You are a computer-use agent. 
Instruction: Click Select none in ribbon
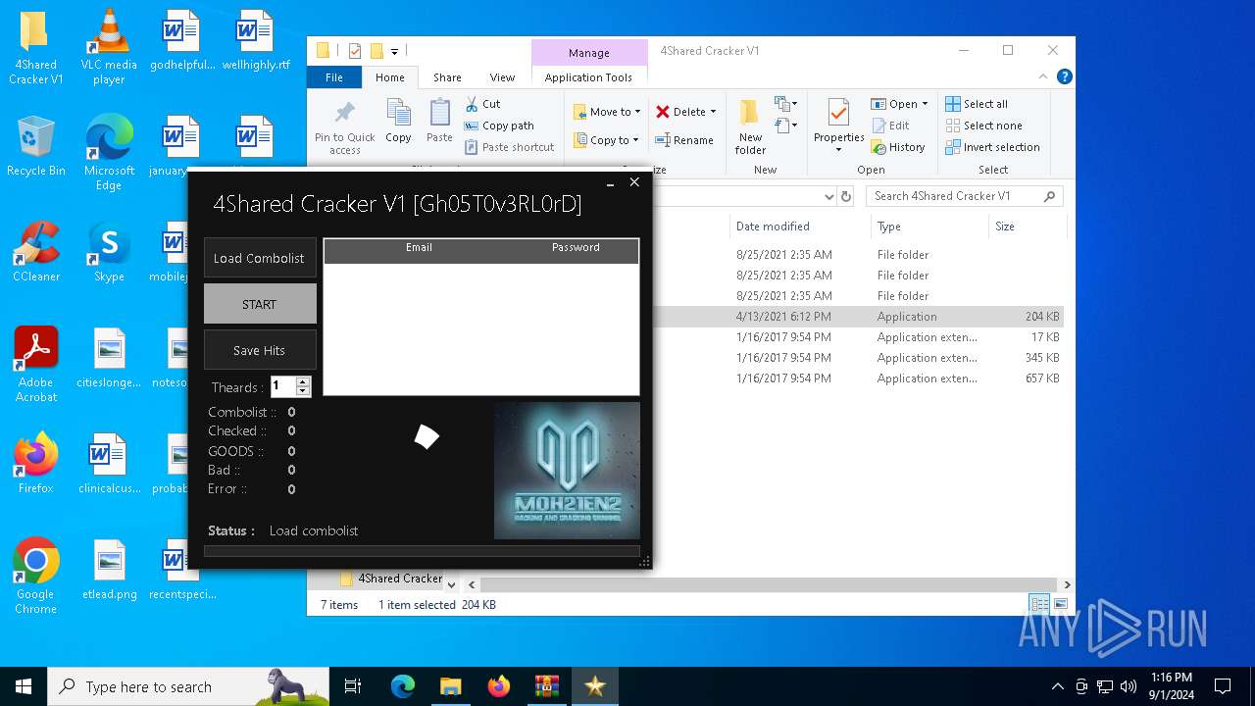tap(983, 126)
